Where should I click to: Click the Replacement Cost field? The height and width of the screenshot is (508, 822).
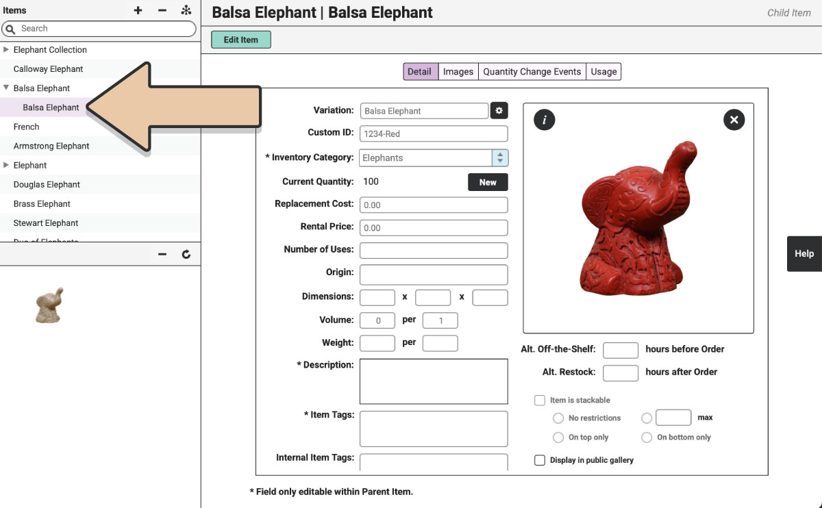click(434, 205)
